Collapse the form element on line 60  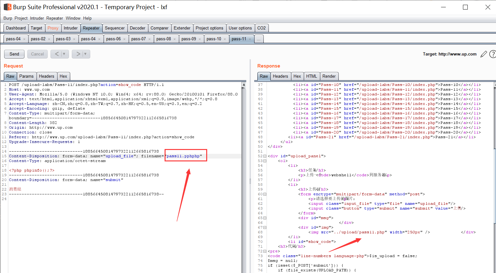click(x=265, y=194)
